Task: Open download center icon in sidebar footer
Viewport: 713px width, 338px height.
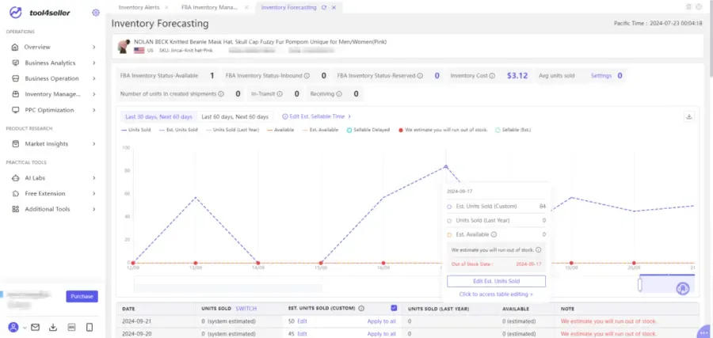Action: [x=53, y=327]
